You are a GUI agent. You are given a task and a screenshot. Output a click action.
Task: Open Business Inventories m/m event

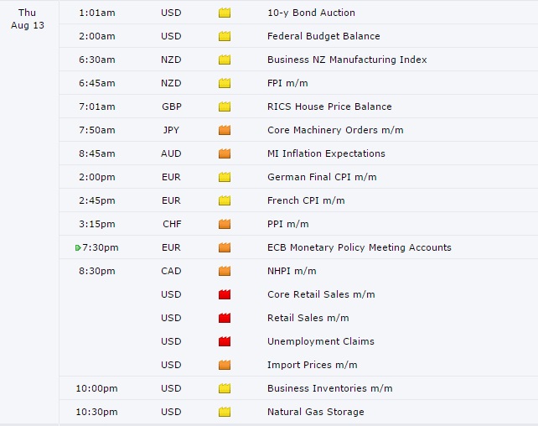(x=329, y=388)
